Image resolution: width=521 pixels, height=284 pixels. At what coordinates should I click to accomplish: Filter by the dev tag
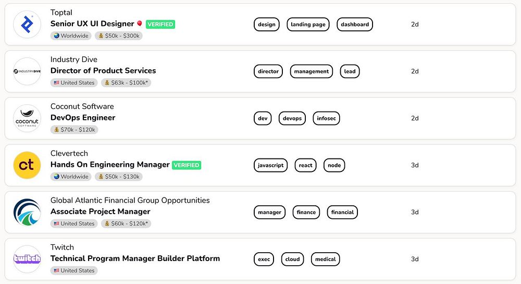[x=263, y=118]
